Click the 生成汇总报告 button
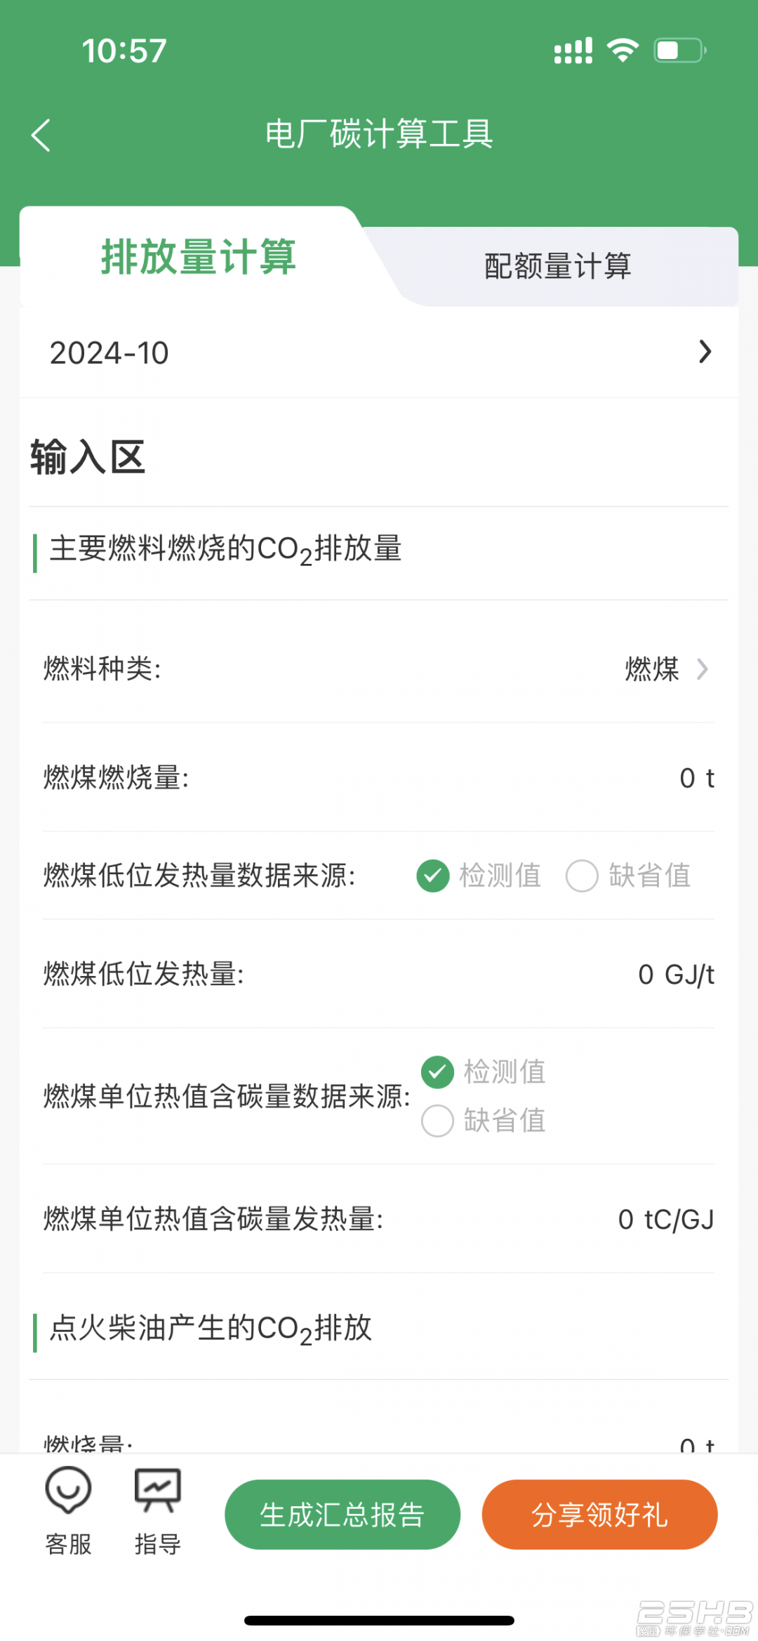 [343, 1515]
